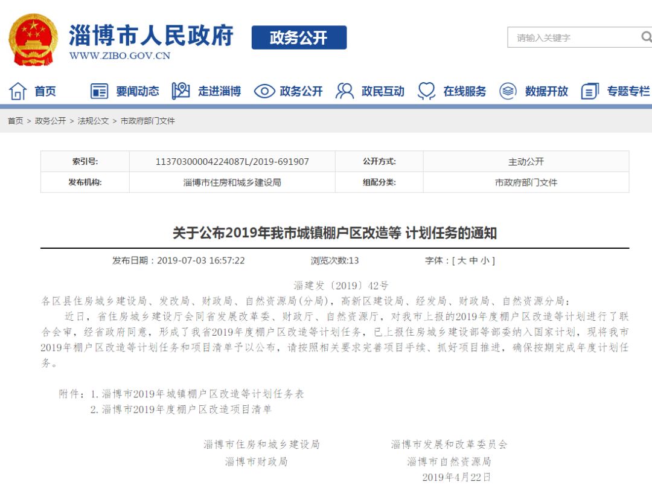Open the 政民互动 navigation item
This screenshot has height=488, width=652.
click(383, 91)
